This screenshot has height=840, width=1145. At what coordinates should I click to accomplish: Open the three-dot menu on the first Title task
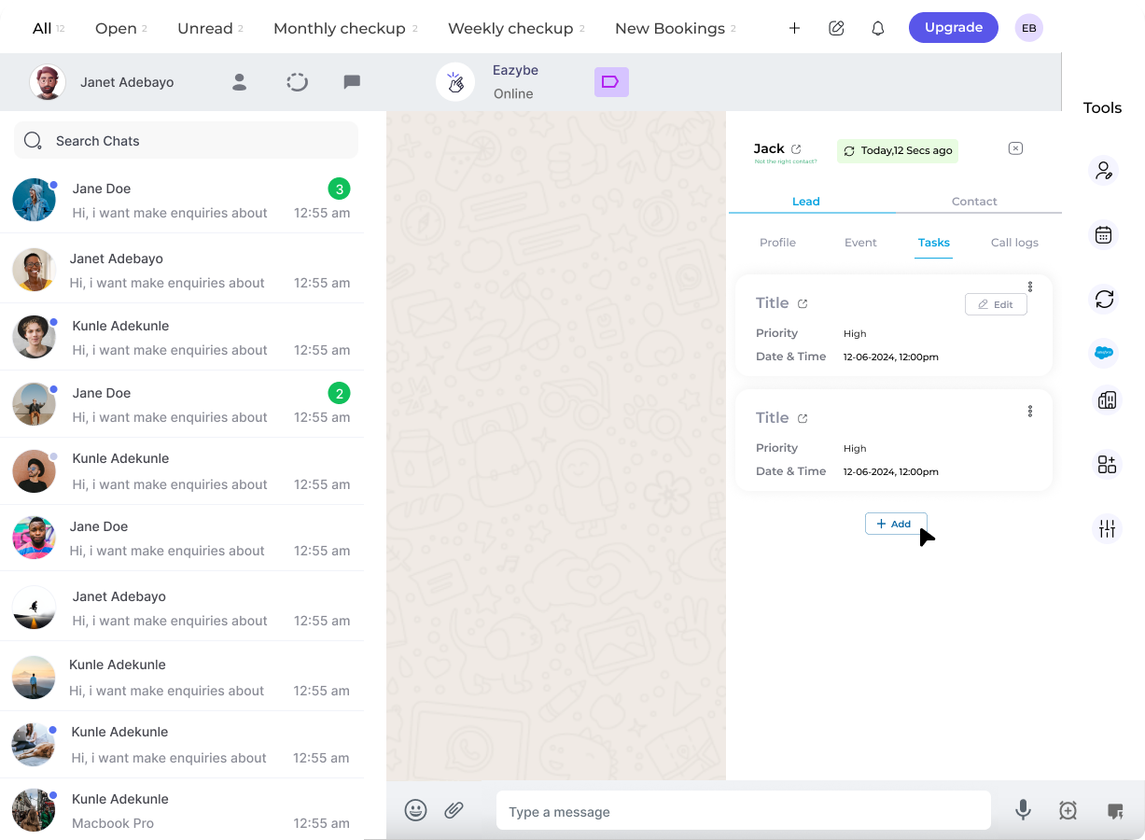click(1030, 287)
